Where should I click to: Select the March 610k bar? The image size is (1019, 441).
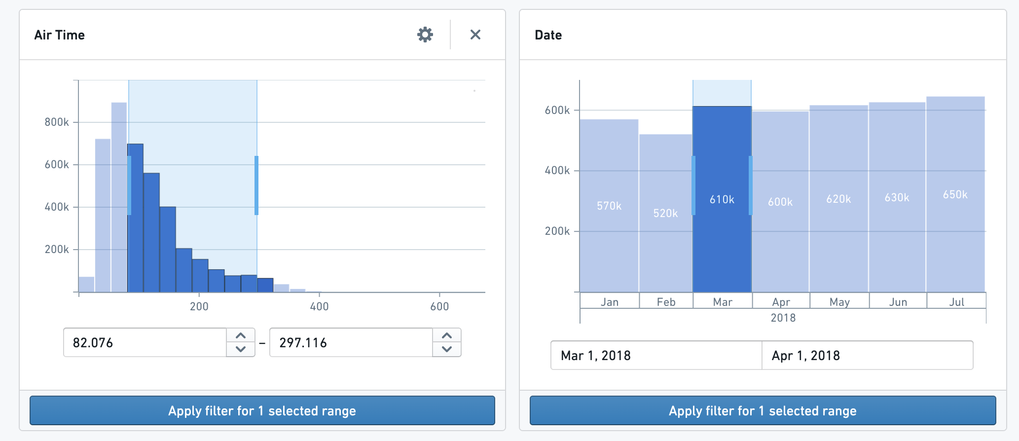click(722, 199)
